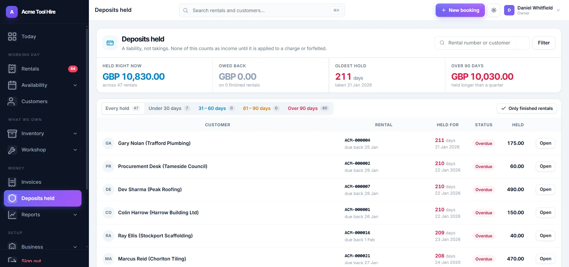569x267 pixels.
Task: Click rental number ACM-000007
Action: pyautogui.click(x=357, y=186)
